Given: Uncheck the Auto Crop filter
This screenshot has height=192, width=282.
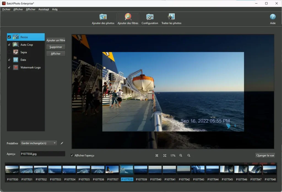Looking at the screenshot, I should 9,45.
